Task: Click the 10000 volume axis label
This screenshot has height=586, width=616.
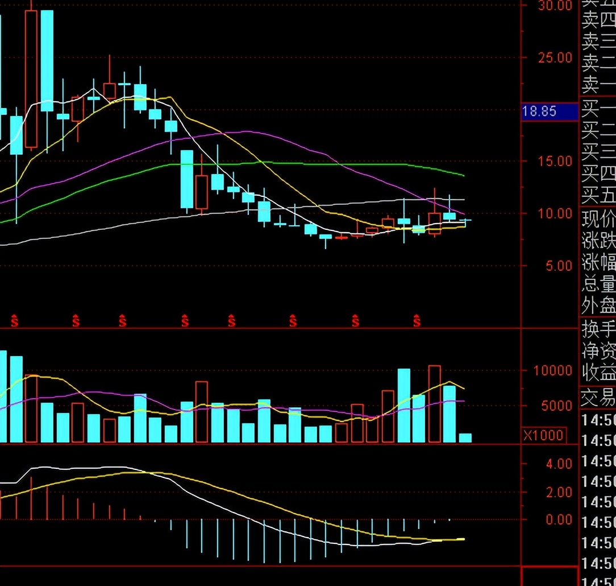Action: coord(552,370)
